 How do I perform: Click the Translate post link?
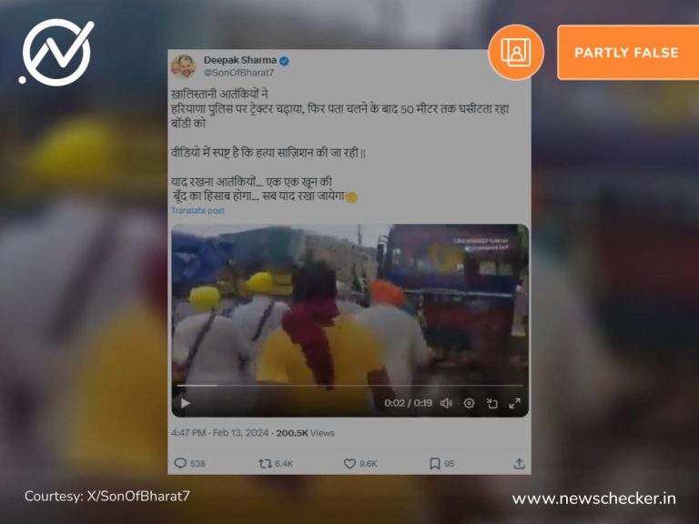198,211
